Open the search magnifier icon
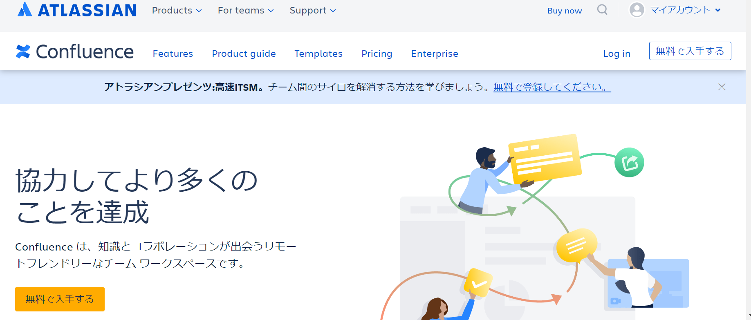Screen dimensions: 751x320 pos(602,10)
